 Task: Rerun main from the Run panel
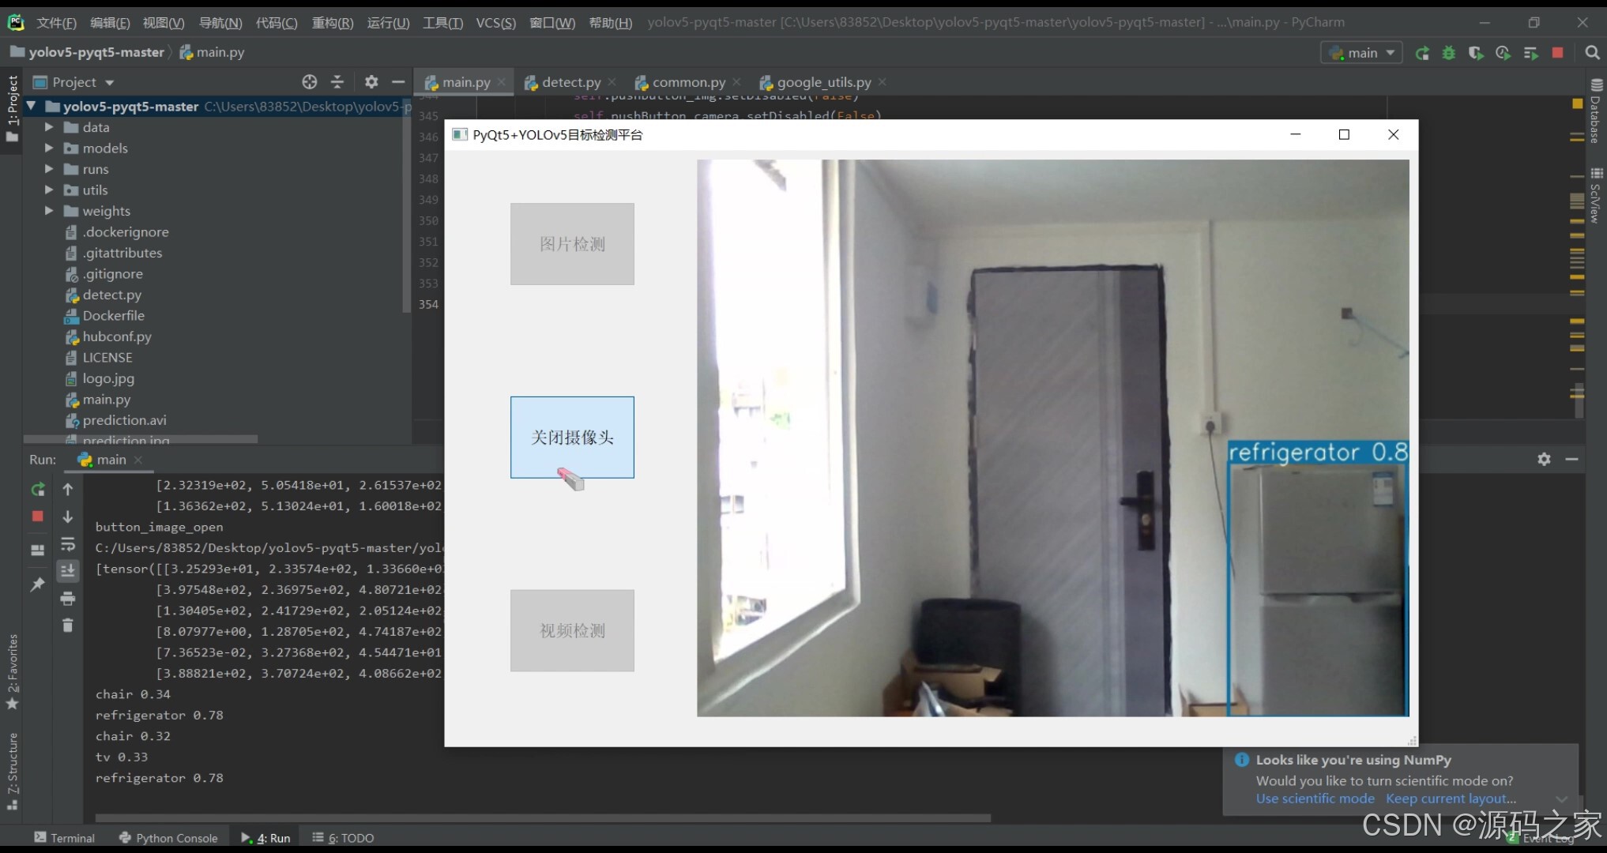click(37, 490)
